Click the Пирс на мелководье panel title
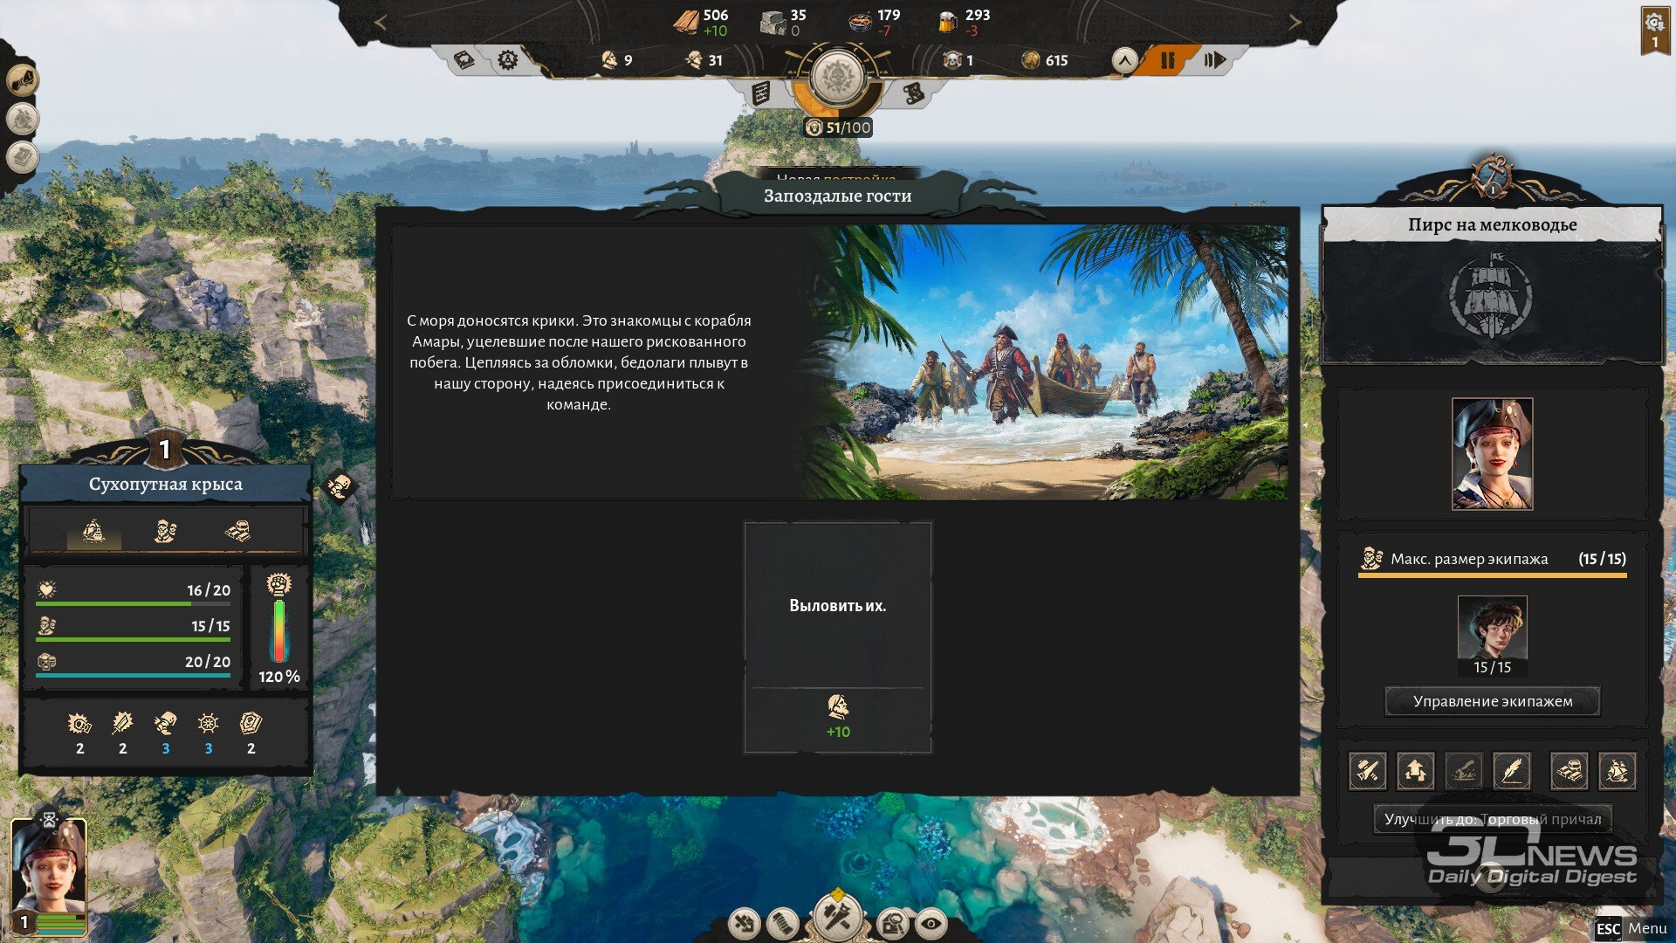 click(1493, 224)
